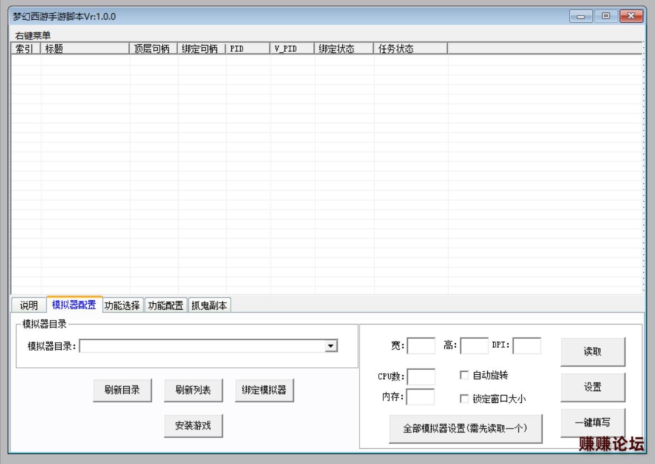Image resolution: width=655 pixels, height=464 pixels.
Task: Focus the 高 input field
Action: point(474,346)
